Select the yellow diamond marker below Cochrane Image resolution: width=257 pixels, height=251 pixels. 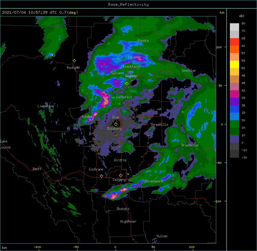coord(101,176)
